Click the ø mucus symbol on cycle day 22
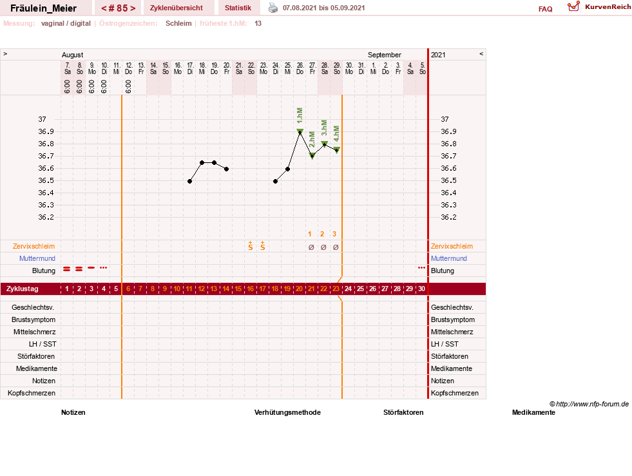The width and height of the screenshot is (632, 476). 323,247
